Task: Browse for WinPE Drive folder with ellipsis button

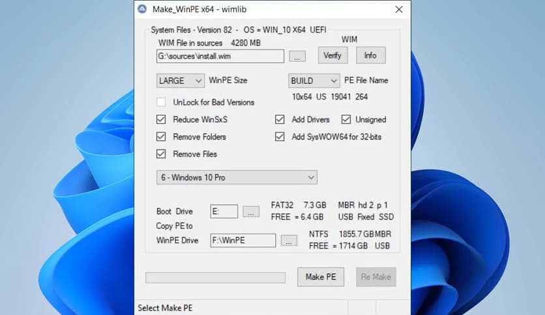Action: [289, 240]
